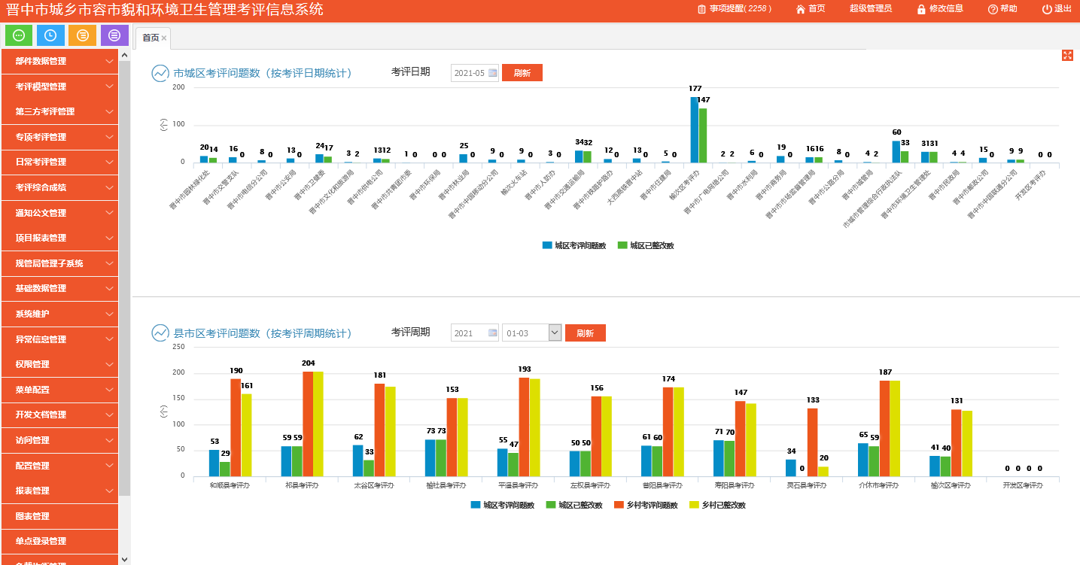Open the 01-03 review period dropdown

[555, 333]
